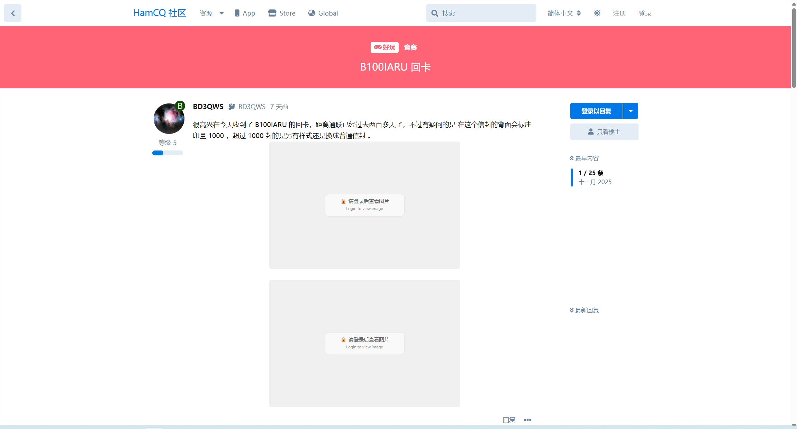Click the bird reply-to icon beside BD3QWS
797x429 pixels.
[232, 107]
